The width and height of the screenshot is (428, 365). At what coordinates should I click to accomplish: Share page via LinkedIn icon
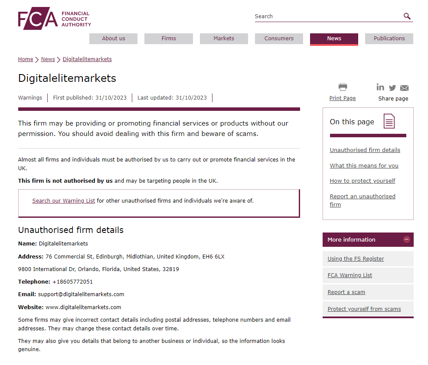pos(380,87)
